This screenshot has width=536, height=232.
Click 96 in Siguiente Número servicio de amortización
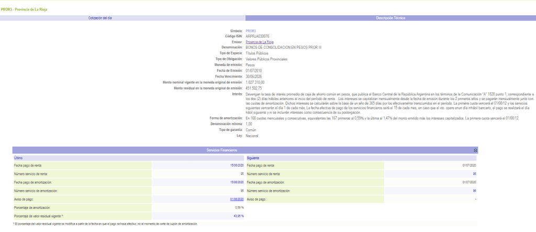coord(475,191)
